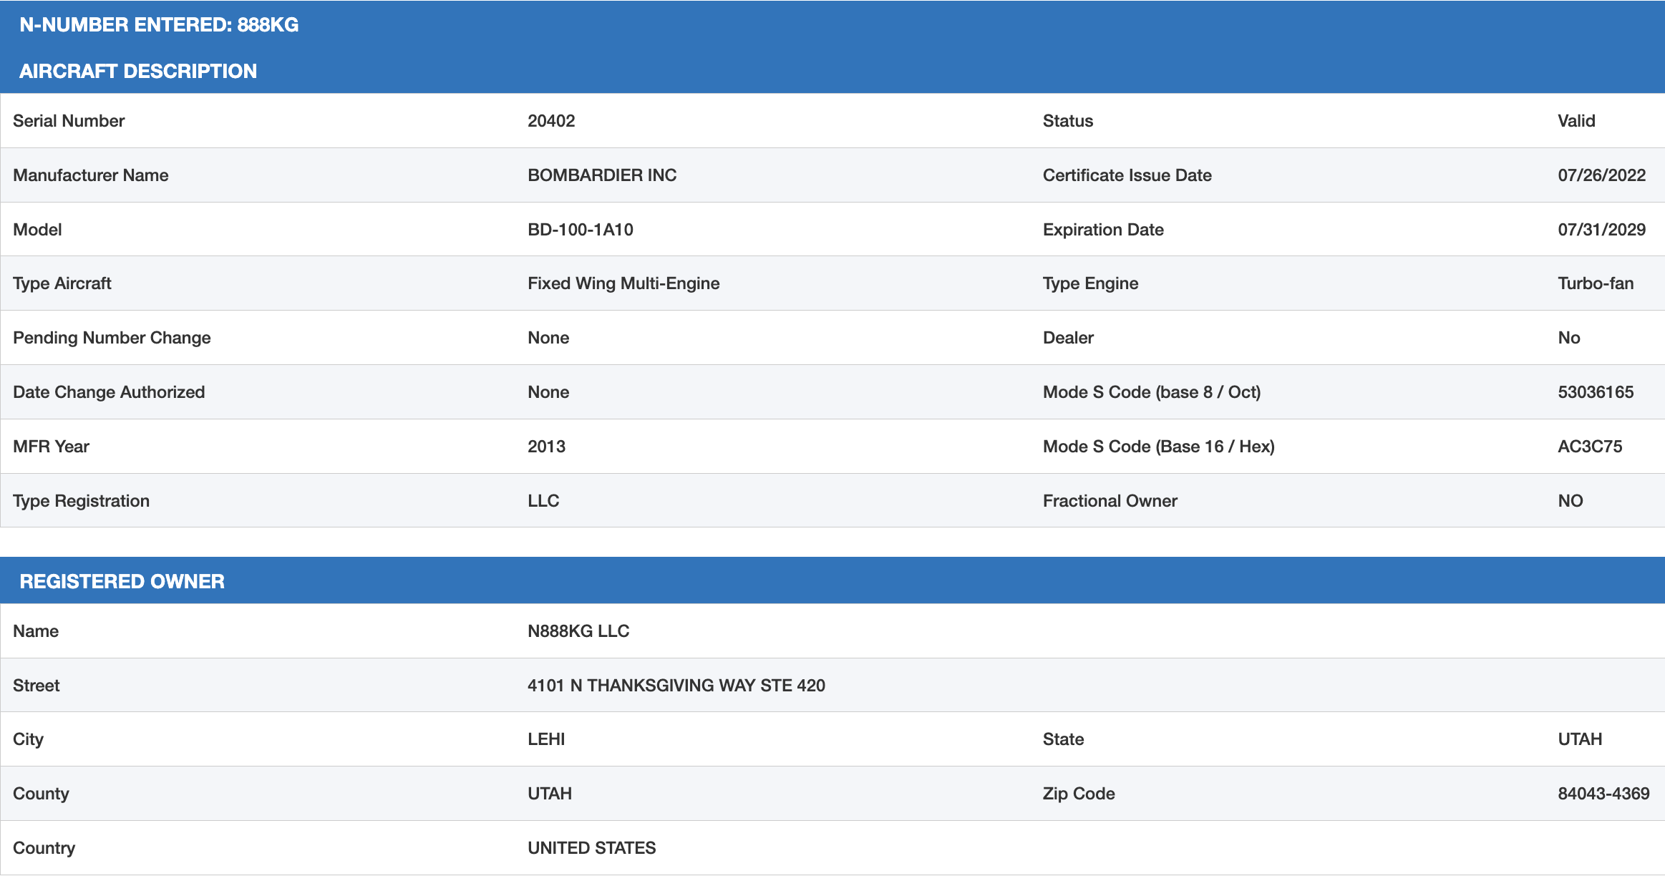Click Mode S octal code 53036165

click(1595, 392)
